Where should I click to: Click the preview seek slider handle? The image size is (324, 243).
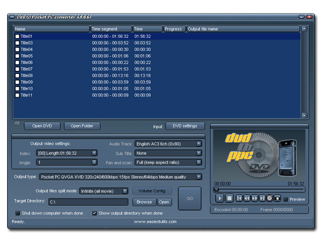[x=216, y=189]
